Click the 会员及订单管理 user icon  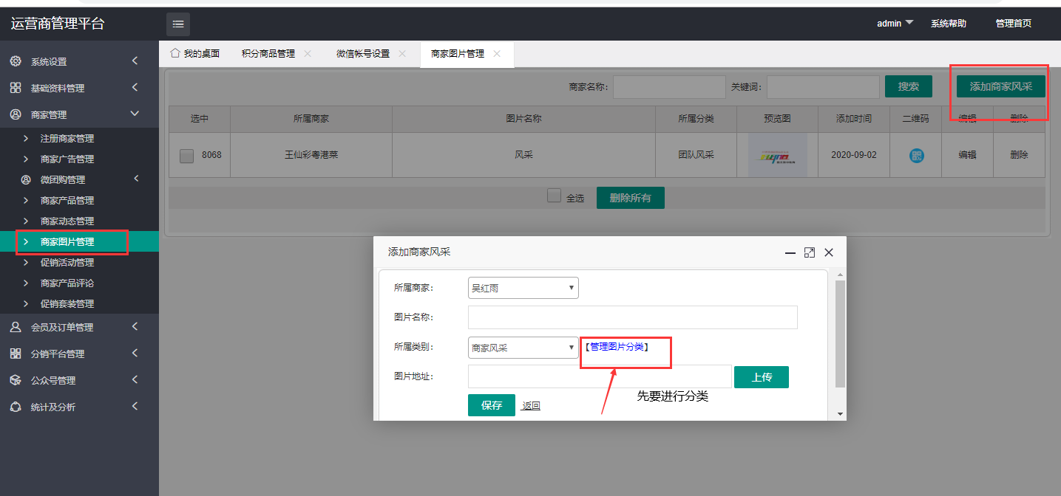tap(16, 327)
